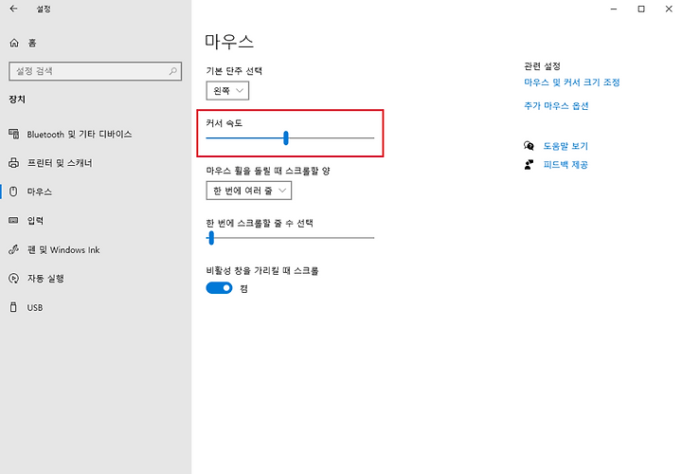Click the search magnifier icon
The width and height of the screenshot is (682, 474).
(x=173, y=71)
